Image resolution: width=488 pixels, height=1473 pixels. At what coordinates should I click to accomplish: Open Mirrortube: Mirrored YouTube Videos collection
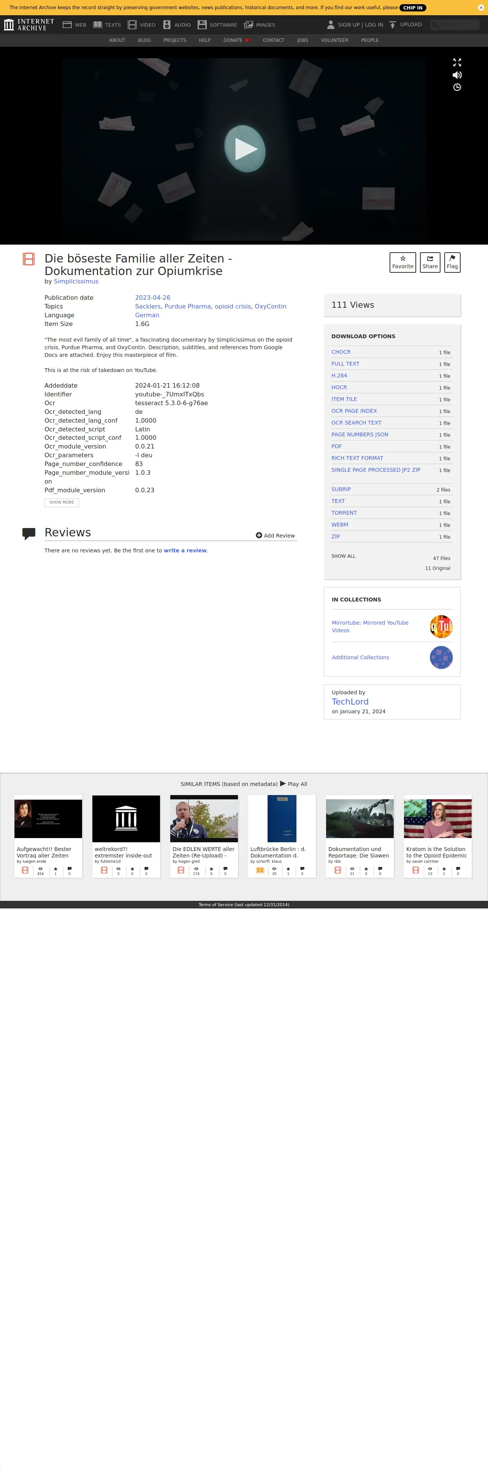coord(370,627)
